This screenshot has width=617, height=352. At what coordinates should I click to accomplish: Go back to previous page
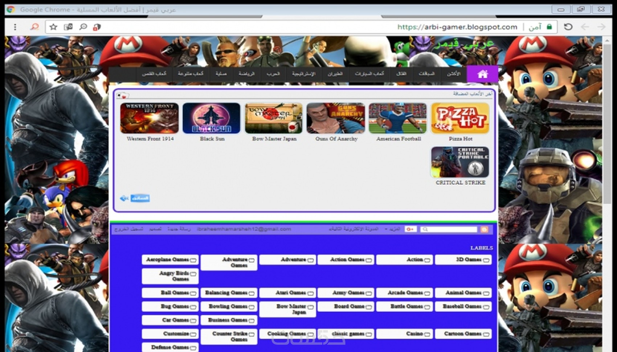coord(585,27)
